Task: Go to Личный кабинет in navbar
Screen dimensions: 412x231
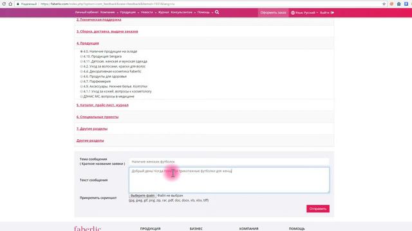Action: tap(87, 12)
